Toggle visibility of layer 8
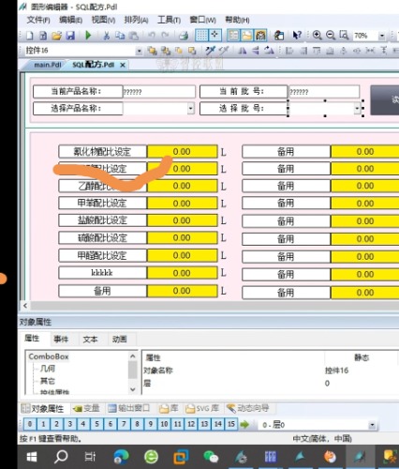The width and height of the screenshot is (399, 469). (137, 424)
